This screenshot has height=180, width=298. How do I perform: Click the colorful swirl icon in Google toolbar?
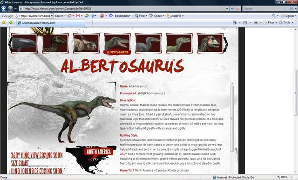coord(87,16)
